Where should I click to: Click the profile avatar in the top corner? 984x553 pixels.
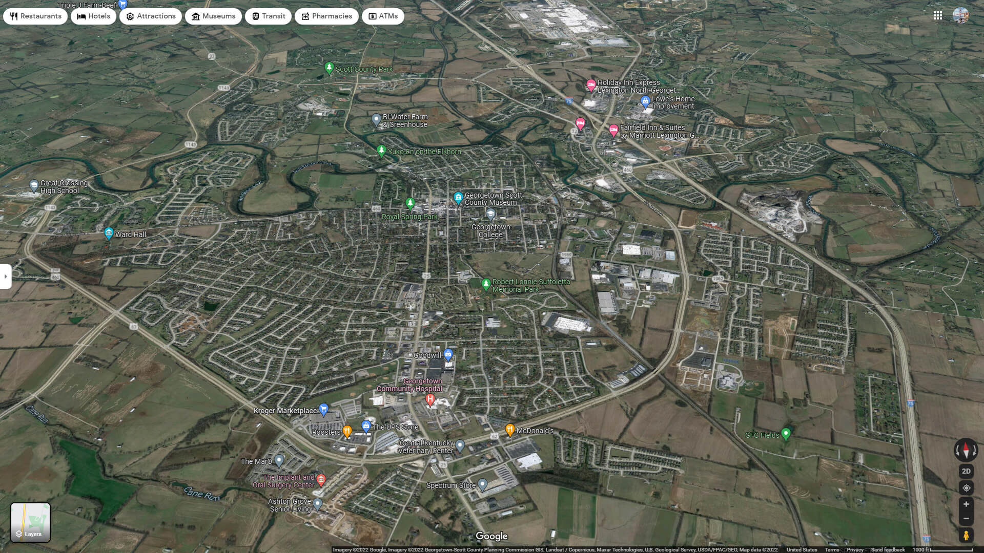961,16
